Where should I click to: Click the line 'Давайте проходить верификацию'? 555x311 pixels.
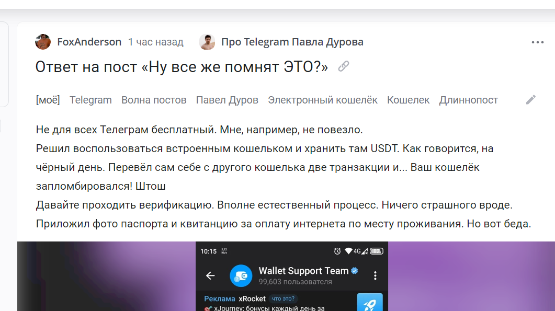(x=274, y=205)
